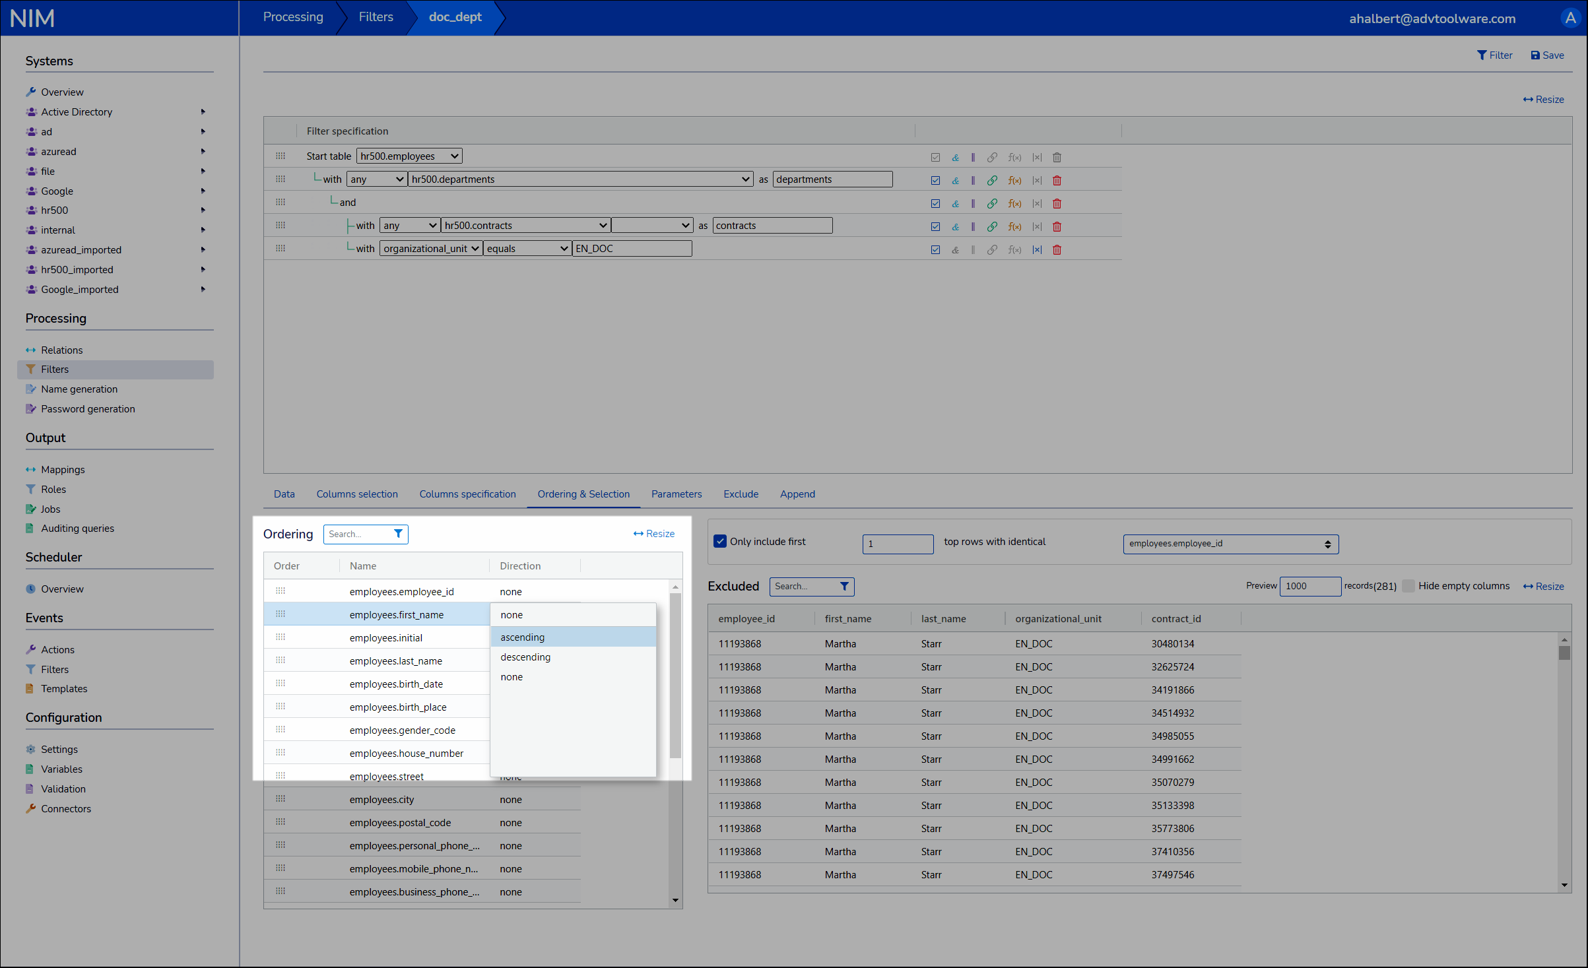Click the Ordering list vertical scrollbar
This screenshot has width=1588, height=968.
tap(675, 673)
